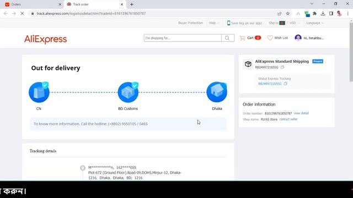
Task: Expand the Help dropdown
Action: tap(213, 23)
